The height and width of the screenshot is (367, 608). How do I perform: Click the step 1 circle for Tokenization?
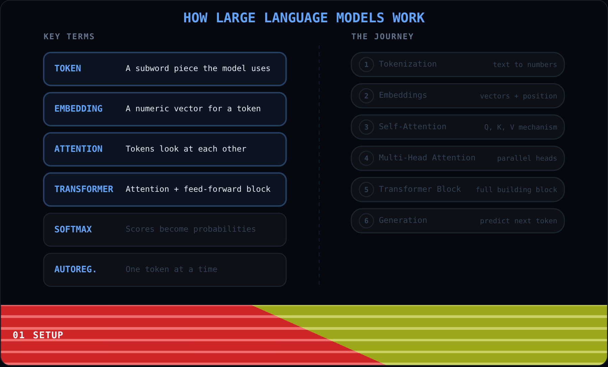[x=366, y=65]
